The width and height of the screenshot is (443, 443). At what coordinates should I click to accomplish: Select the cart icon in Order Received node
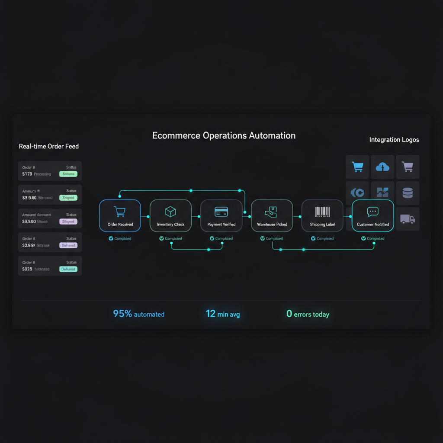(x=119, y=211)
